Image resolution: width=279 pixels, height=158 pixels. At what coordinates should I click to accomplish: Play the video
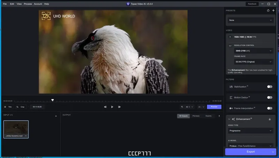point(112,107)
